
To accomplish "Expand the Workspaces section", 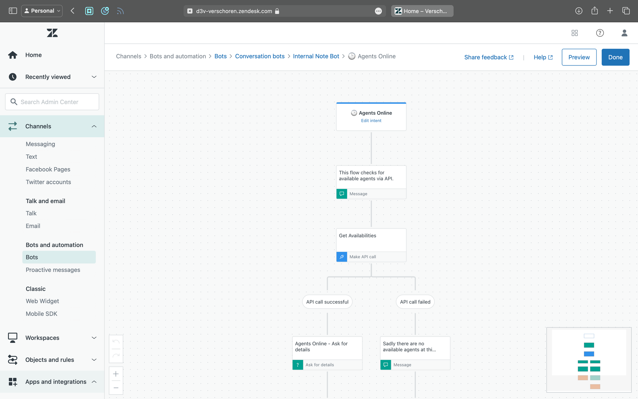I will click(x=94, y=338).
